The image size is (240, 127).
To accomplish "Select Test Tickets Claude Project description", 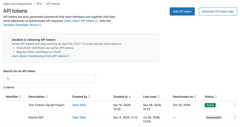I will 46,105.
